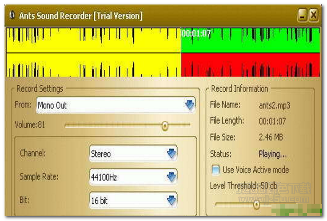Expand the Channel dropdown arrow
The height and width of the screenshot is (221, 327).
(171, 153)
